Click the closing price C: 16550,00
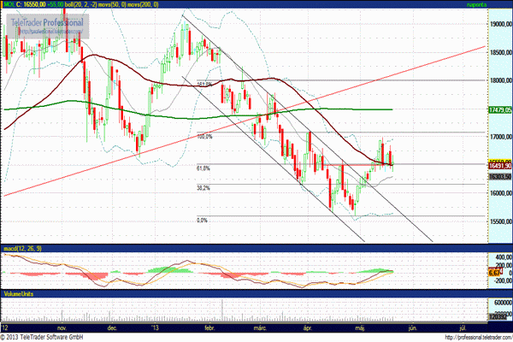513x342 pixels. click(x=30, y=4)
